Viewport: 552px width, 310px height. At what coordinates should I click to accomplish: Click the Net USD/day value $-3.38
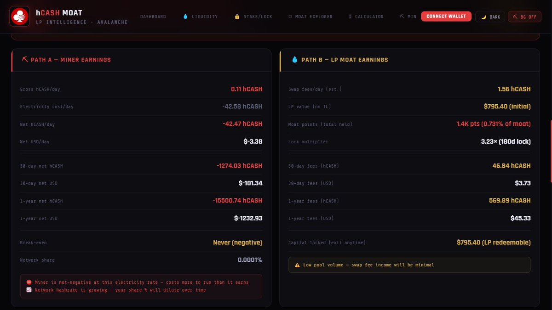[x=253, y=141]
